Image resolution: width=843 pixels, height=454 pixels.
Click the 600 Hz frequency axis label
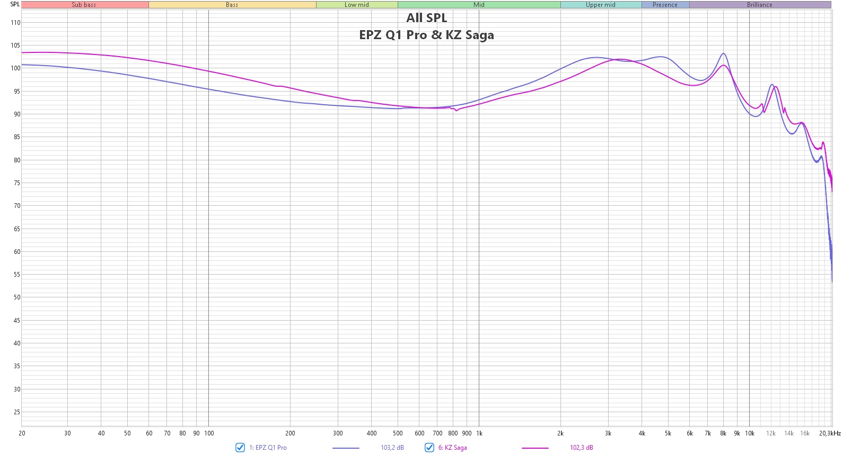419,433
